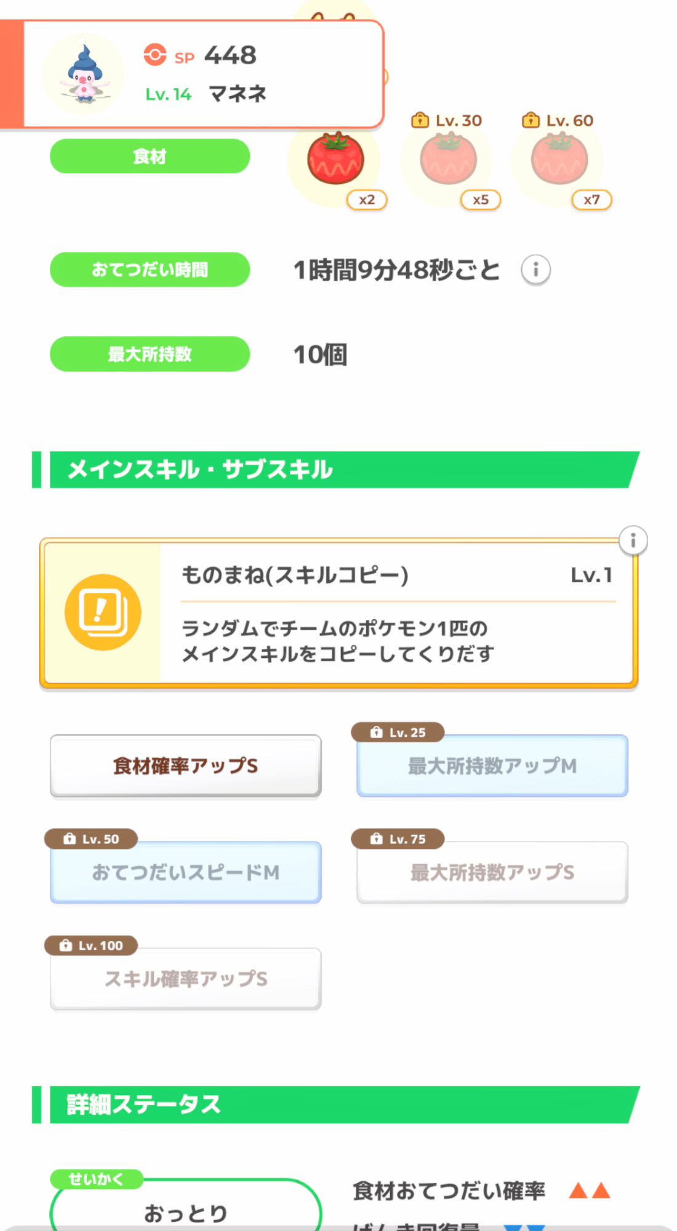This screenshot has height=1231, width=677.
Task: Select the locked スキル確率アップS sub skill
Action: pos(185,979)
